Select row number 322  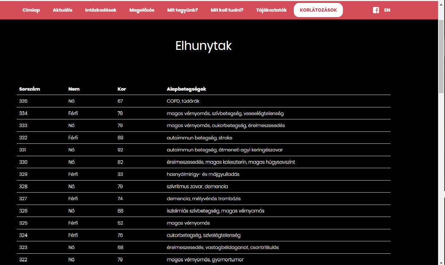tap(23, 260)
